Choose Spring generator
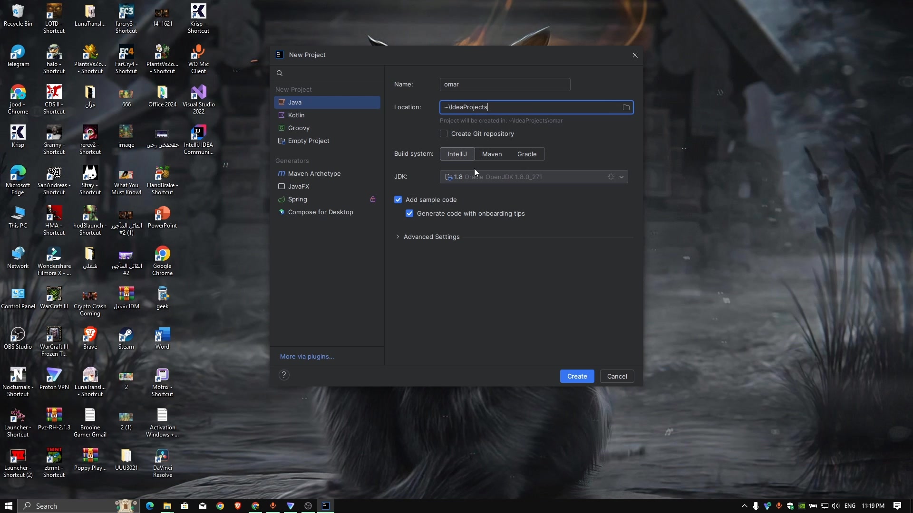Image resolution: width=913 pixels, height=513 pixels. (327, 199)
